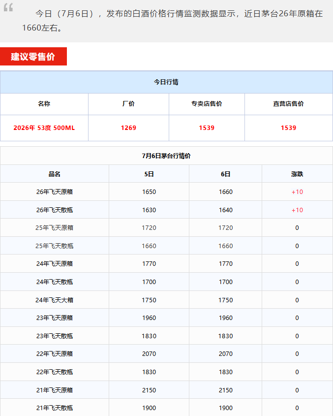This screenshot has width=333, height=416.
Task: Click the 25年飞天原箱 row name
Action: pos(54,227)
